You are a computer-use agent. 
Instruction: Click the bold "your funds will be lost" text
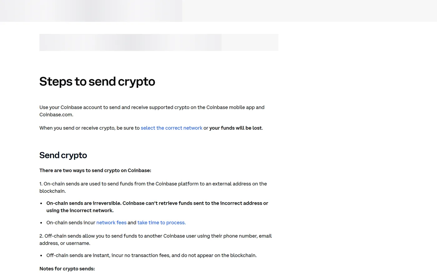click(236, 128)
